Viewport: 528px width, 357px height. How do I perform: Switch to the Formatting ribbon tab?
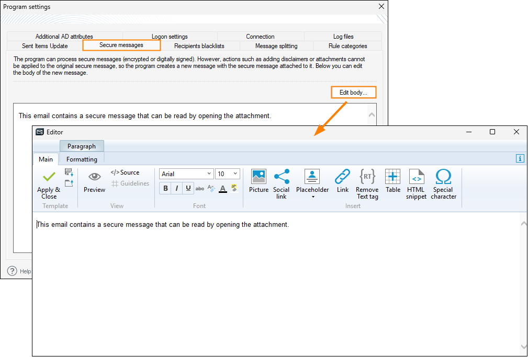click(82, 159)
